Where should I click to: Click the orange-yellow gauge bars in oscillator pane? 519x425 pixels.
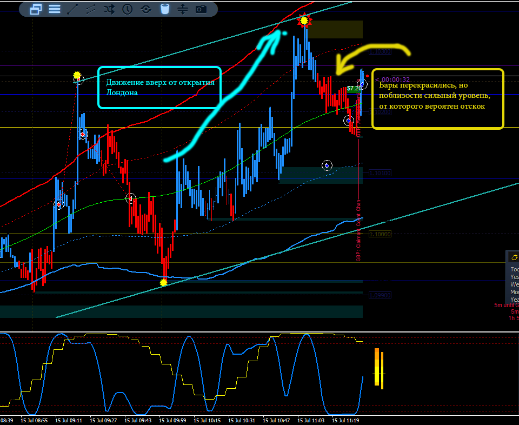[379, 368]
